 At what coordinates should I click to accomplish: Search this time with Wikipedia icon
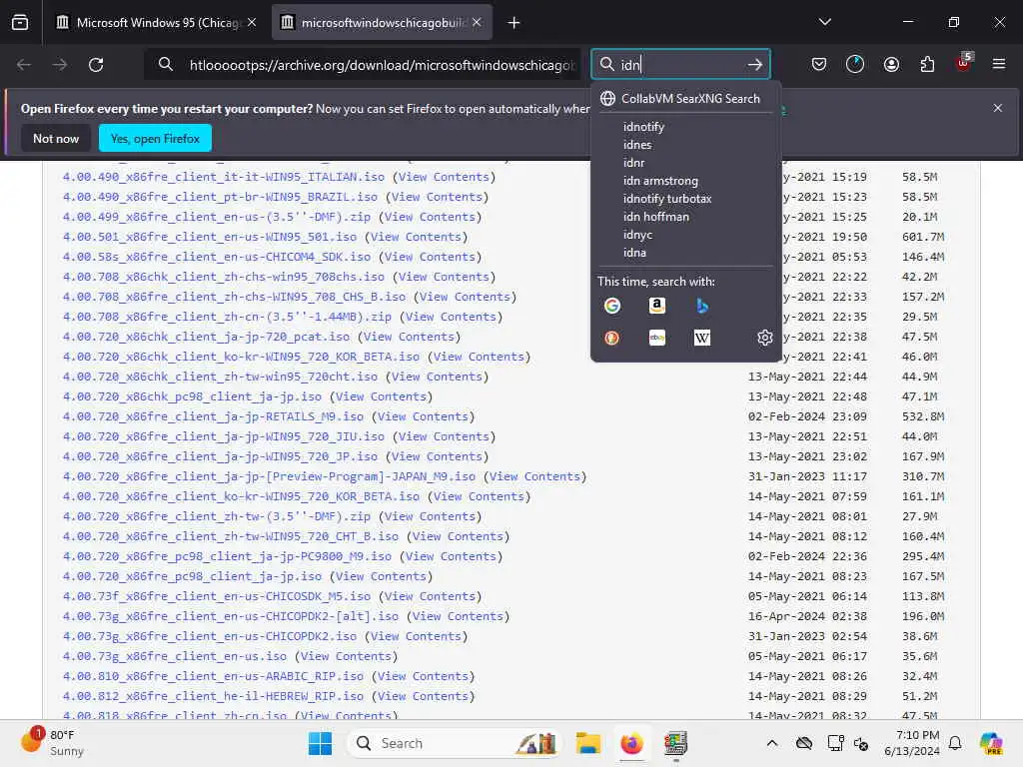coord(702,338)
